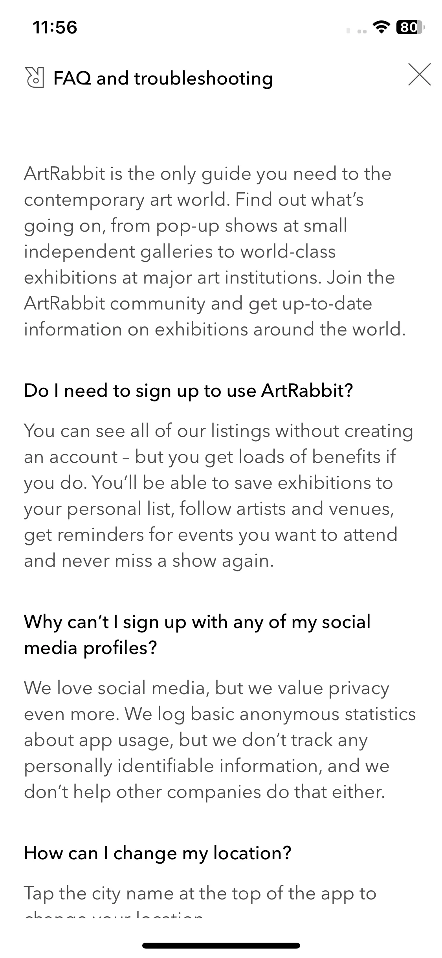Viewport: 442px width, 958px height.
Task: Tap the ArtRabbit logo icon in header
Action: pyautogui.click(x=34, y=77)
